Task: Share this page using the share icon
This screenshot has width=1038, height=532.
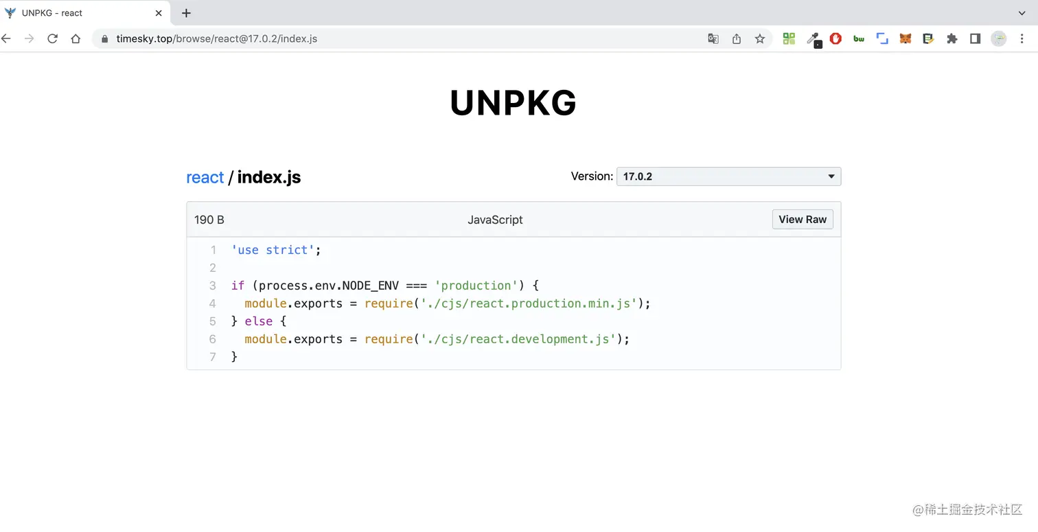Action: tap(737, 39)
